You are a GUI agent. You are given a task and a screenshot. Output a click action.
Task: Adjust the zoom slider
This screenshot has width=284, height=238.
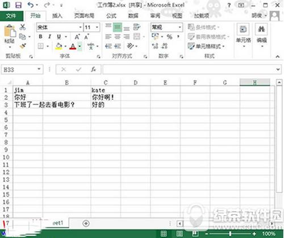click(230, 234)
